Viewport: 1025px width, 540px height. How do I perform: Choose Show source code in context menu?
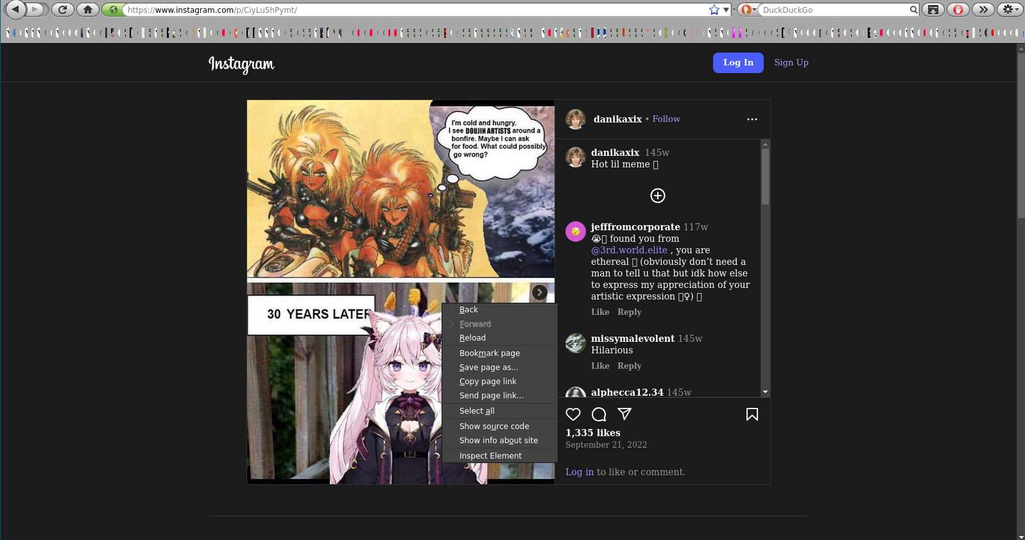coord(499,426)
